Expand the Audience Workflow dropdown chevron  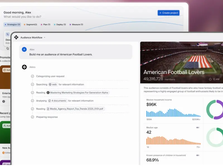click(x=45, y=37)
